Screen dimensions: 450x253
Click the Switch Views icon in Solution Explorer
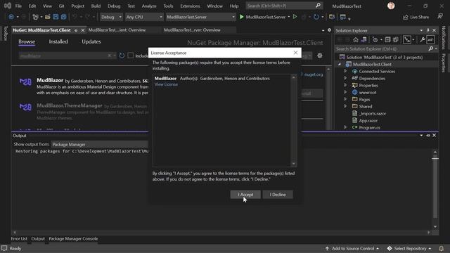point(364,39)
